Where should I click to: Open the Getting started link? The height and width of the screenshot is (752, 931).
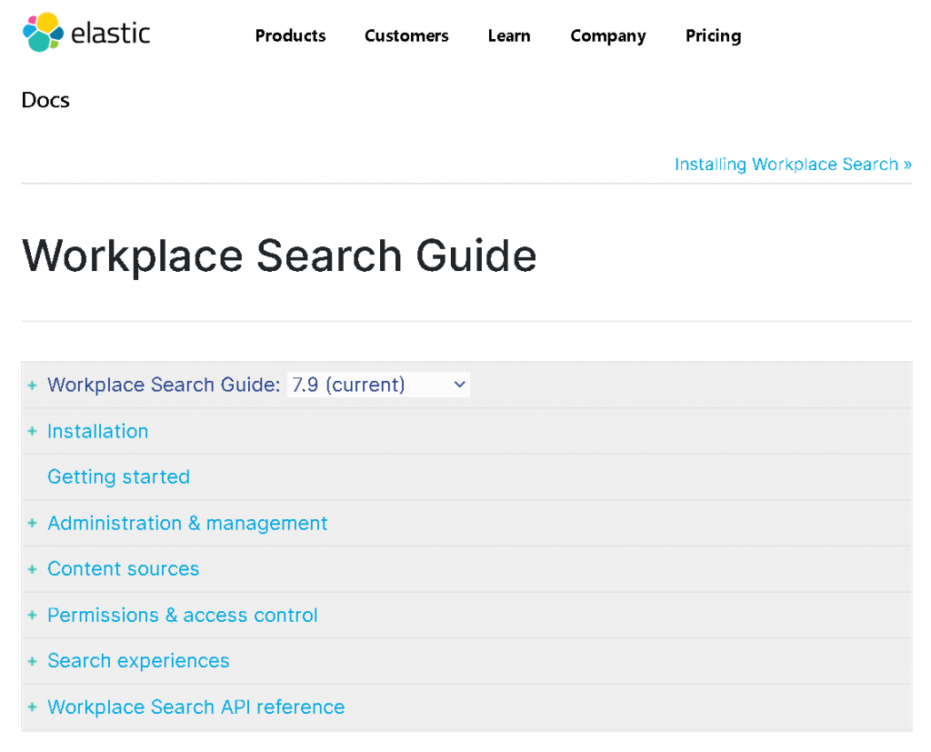(119, 477)
